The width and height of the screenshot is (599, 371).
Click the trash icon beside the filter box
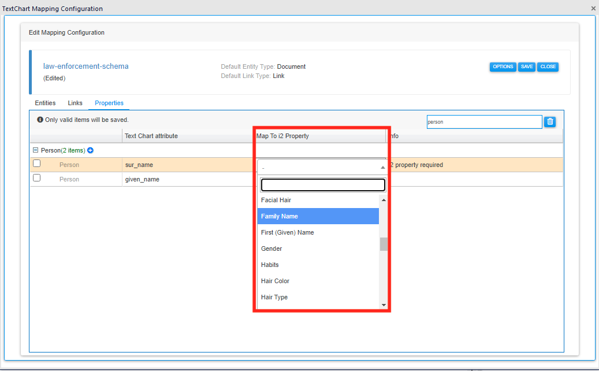[x=550, y=121]
